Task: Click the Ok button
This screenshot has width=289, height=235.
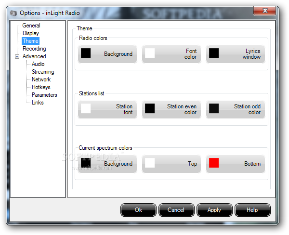Action: 138,210
